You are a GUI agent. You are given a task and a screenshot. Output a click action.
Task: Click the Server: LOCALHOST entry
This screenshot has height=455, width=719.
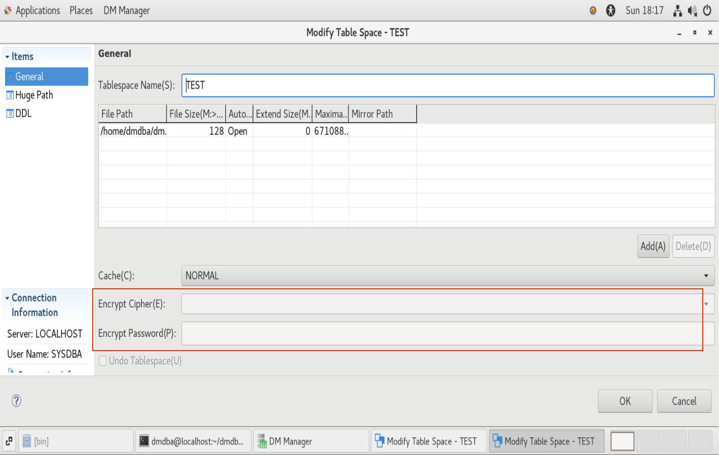pyautogui.click(x=45, y=334)
